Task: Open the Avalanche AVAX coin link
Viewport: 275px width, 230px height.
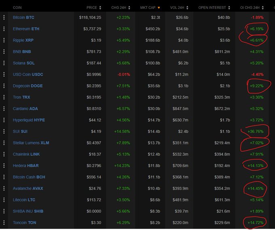Action: click(x=28, y=188)
